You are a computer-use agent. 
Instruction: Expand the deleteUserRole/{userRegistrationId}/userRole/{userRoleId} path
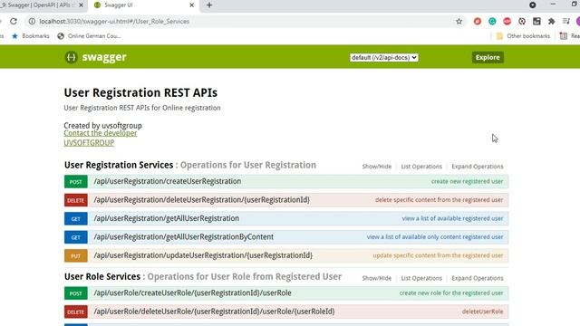(214, 312)
